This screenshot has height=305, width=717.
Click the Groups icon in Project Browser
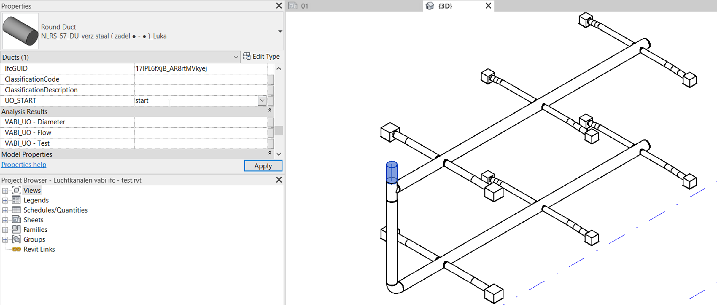click(17, 239)
